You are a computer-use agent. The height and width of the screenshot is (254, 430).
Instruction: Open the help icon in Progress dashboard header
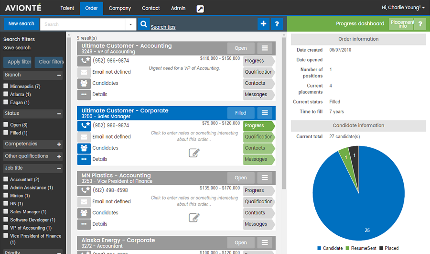(x=420, y=24)
